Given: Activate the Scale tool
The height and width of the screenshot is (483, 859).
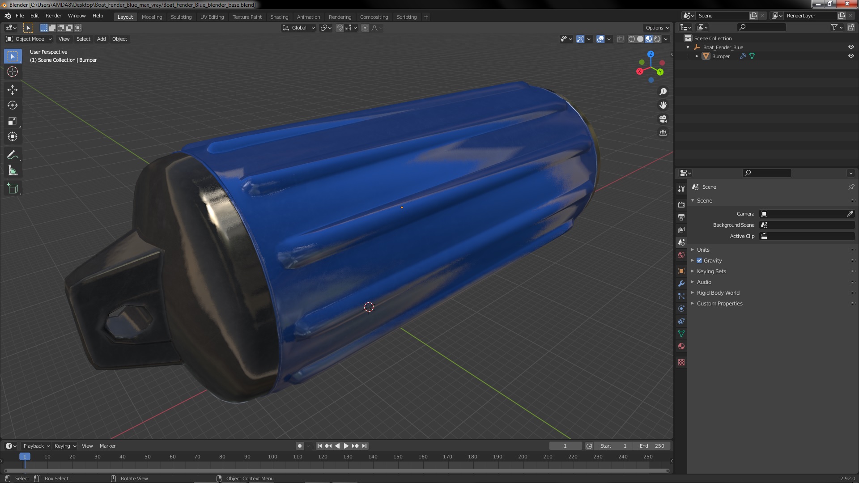Looking at the screenshot, I should click(13, 121).
